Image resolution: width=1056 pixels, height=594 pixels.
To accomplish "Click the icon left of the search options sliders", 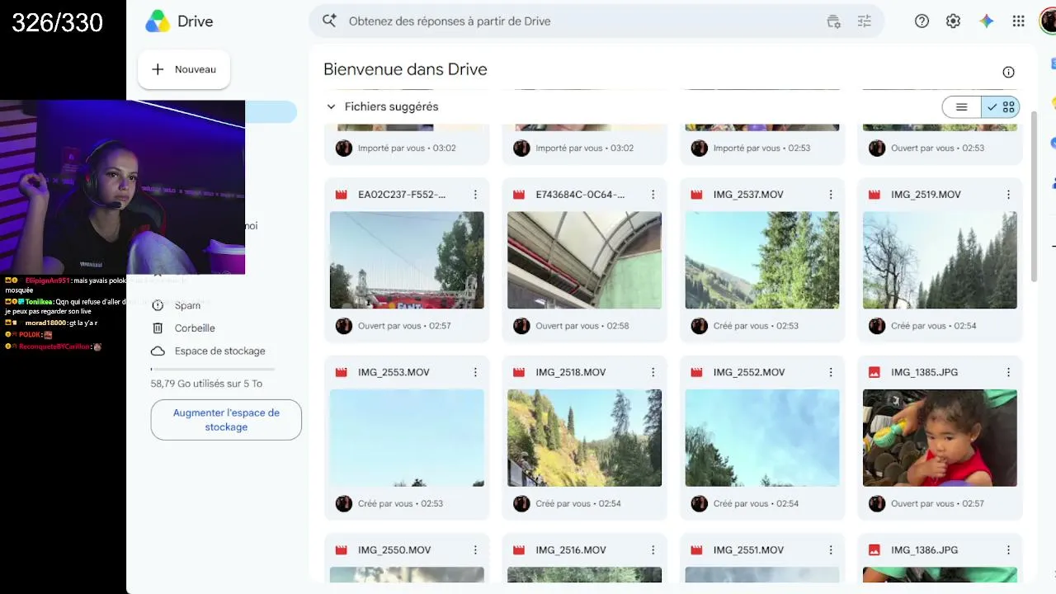I will [x=833, y=21].
